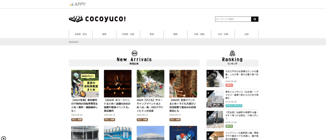Select the 関東 region tab
Screen dimensions: 326x140
pos(104,34)
